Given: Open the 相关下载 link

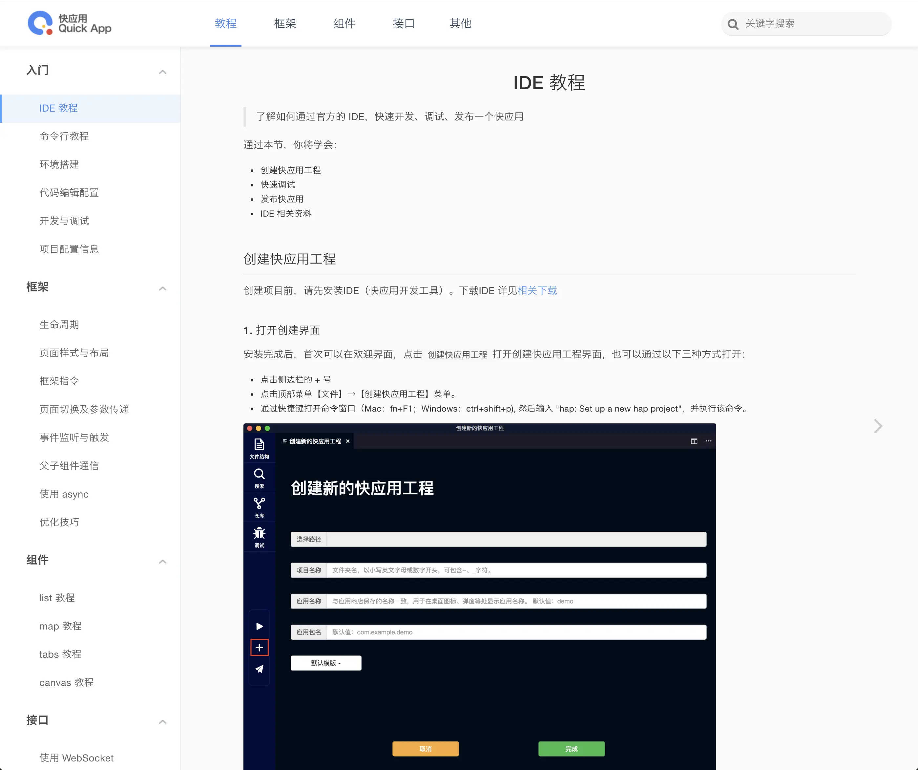Looking at the screenshot, I should click(x=537, y=291).
